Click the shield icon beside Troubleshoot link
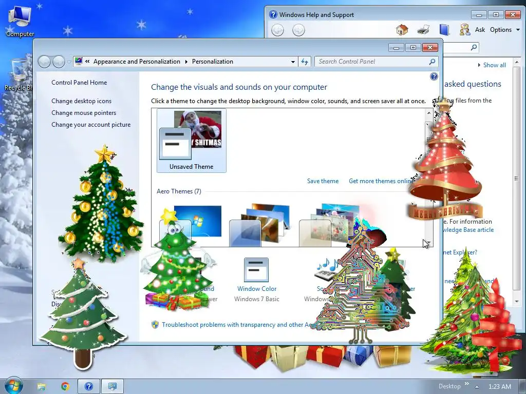The height and width of the screenshot is (394, 526). click(155, 325)
